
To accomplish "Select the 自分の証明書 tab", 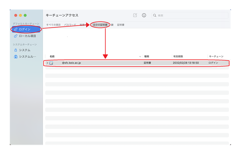I will click(x=100, y=25).
